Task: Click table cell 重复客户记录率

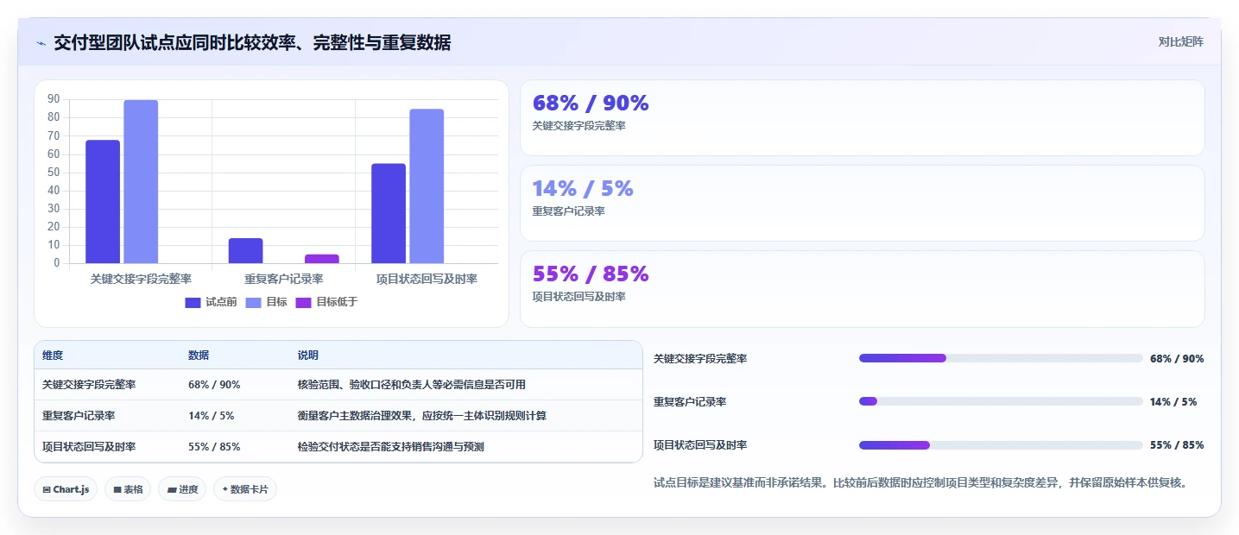Action: tap(79, 416)
